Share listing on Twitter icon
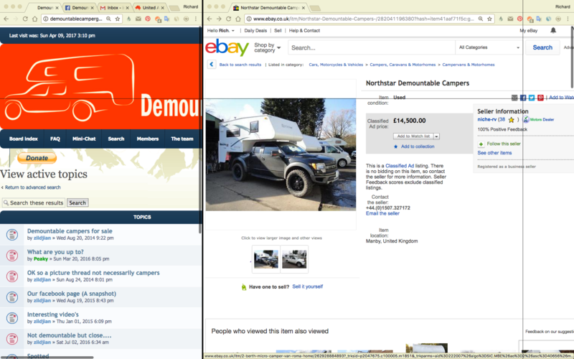The width and height of the screenshot is (574, 359). (532, 98)
